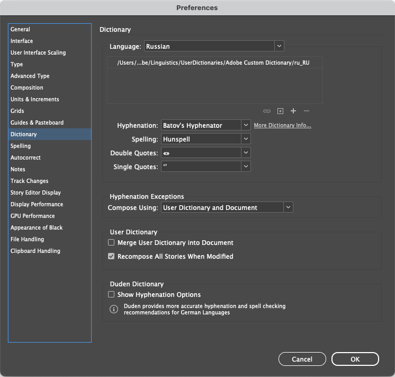Add a user dictionary with plus icon

coord(293,111)
